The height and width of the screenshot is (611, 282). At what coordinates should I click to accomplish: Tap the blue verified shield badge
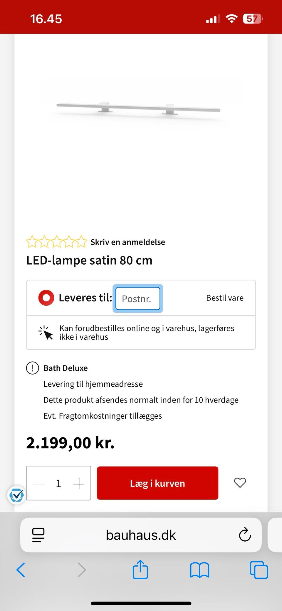coord(16,495)
